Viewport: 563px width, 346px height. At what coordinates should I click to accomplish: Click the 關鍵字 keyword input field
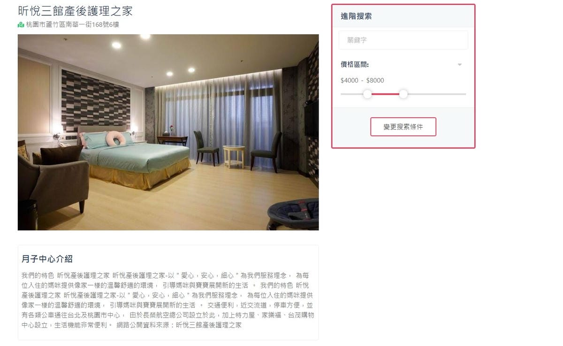pyautogui.click(x=403, y=40)
